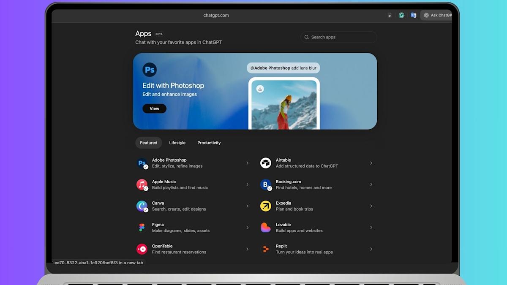Click the Adobe Photoshop app icon in list
Screen dimensions: 507x285
pyautogui.click(x=142, y=163)
